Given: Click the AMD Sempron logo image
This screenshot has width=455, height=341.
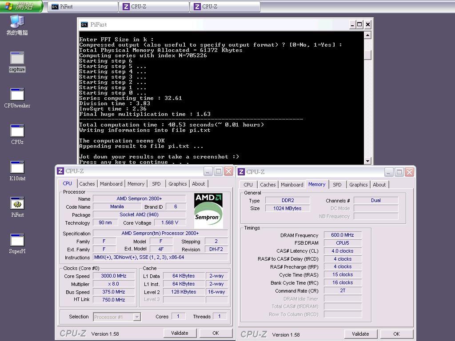Looking at the screenshot, I should pyautogui.click(x=208, y=210).
